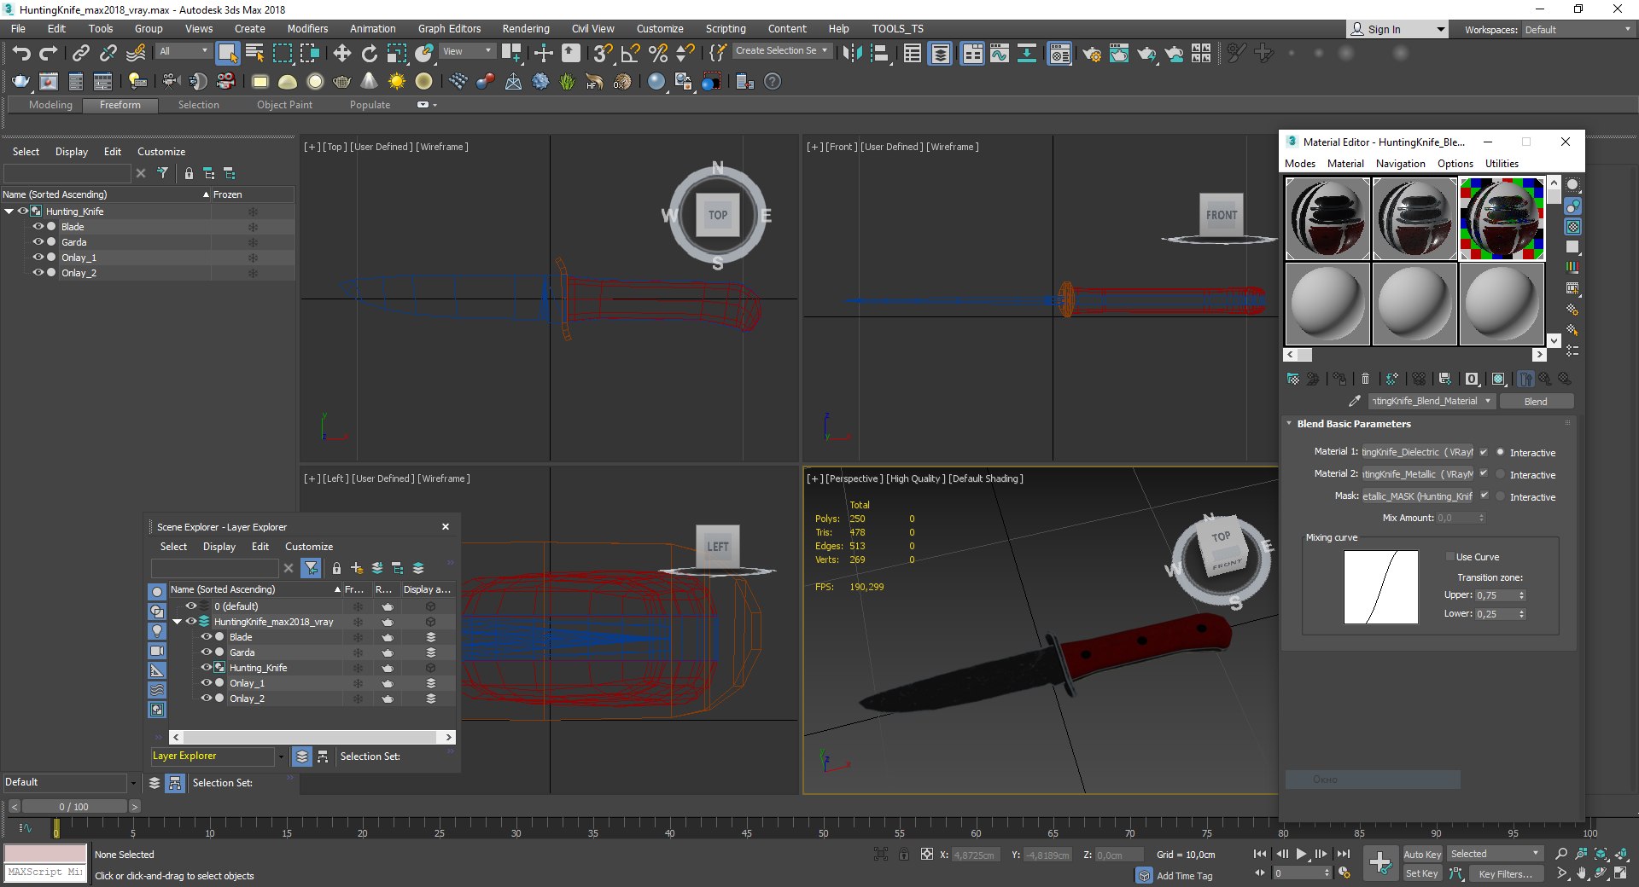Select Interactive radio for Mask
This screenshot has height=887, width=1639.
point(1500,497)
